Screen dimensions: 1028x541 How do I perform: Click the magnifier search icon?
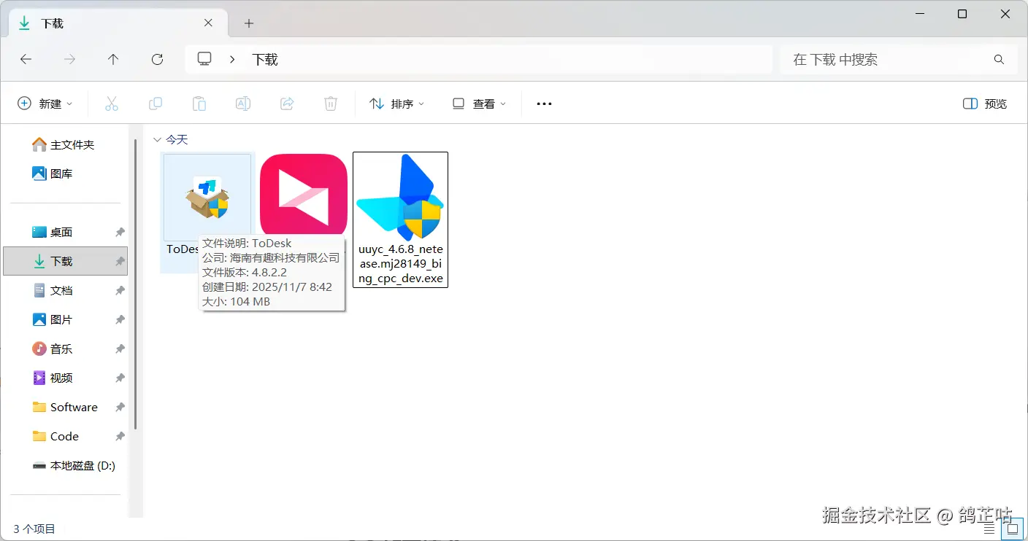click(x=1000, y=60)
